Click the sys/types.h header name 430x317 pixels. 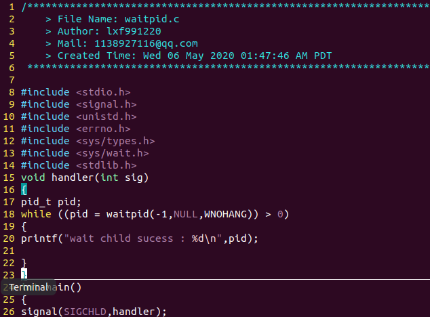tap(115, 141)
